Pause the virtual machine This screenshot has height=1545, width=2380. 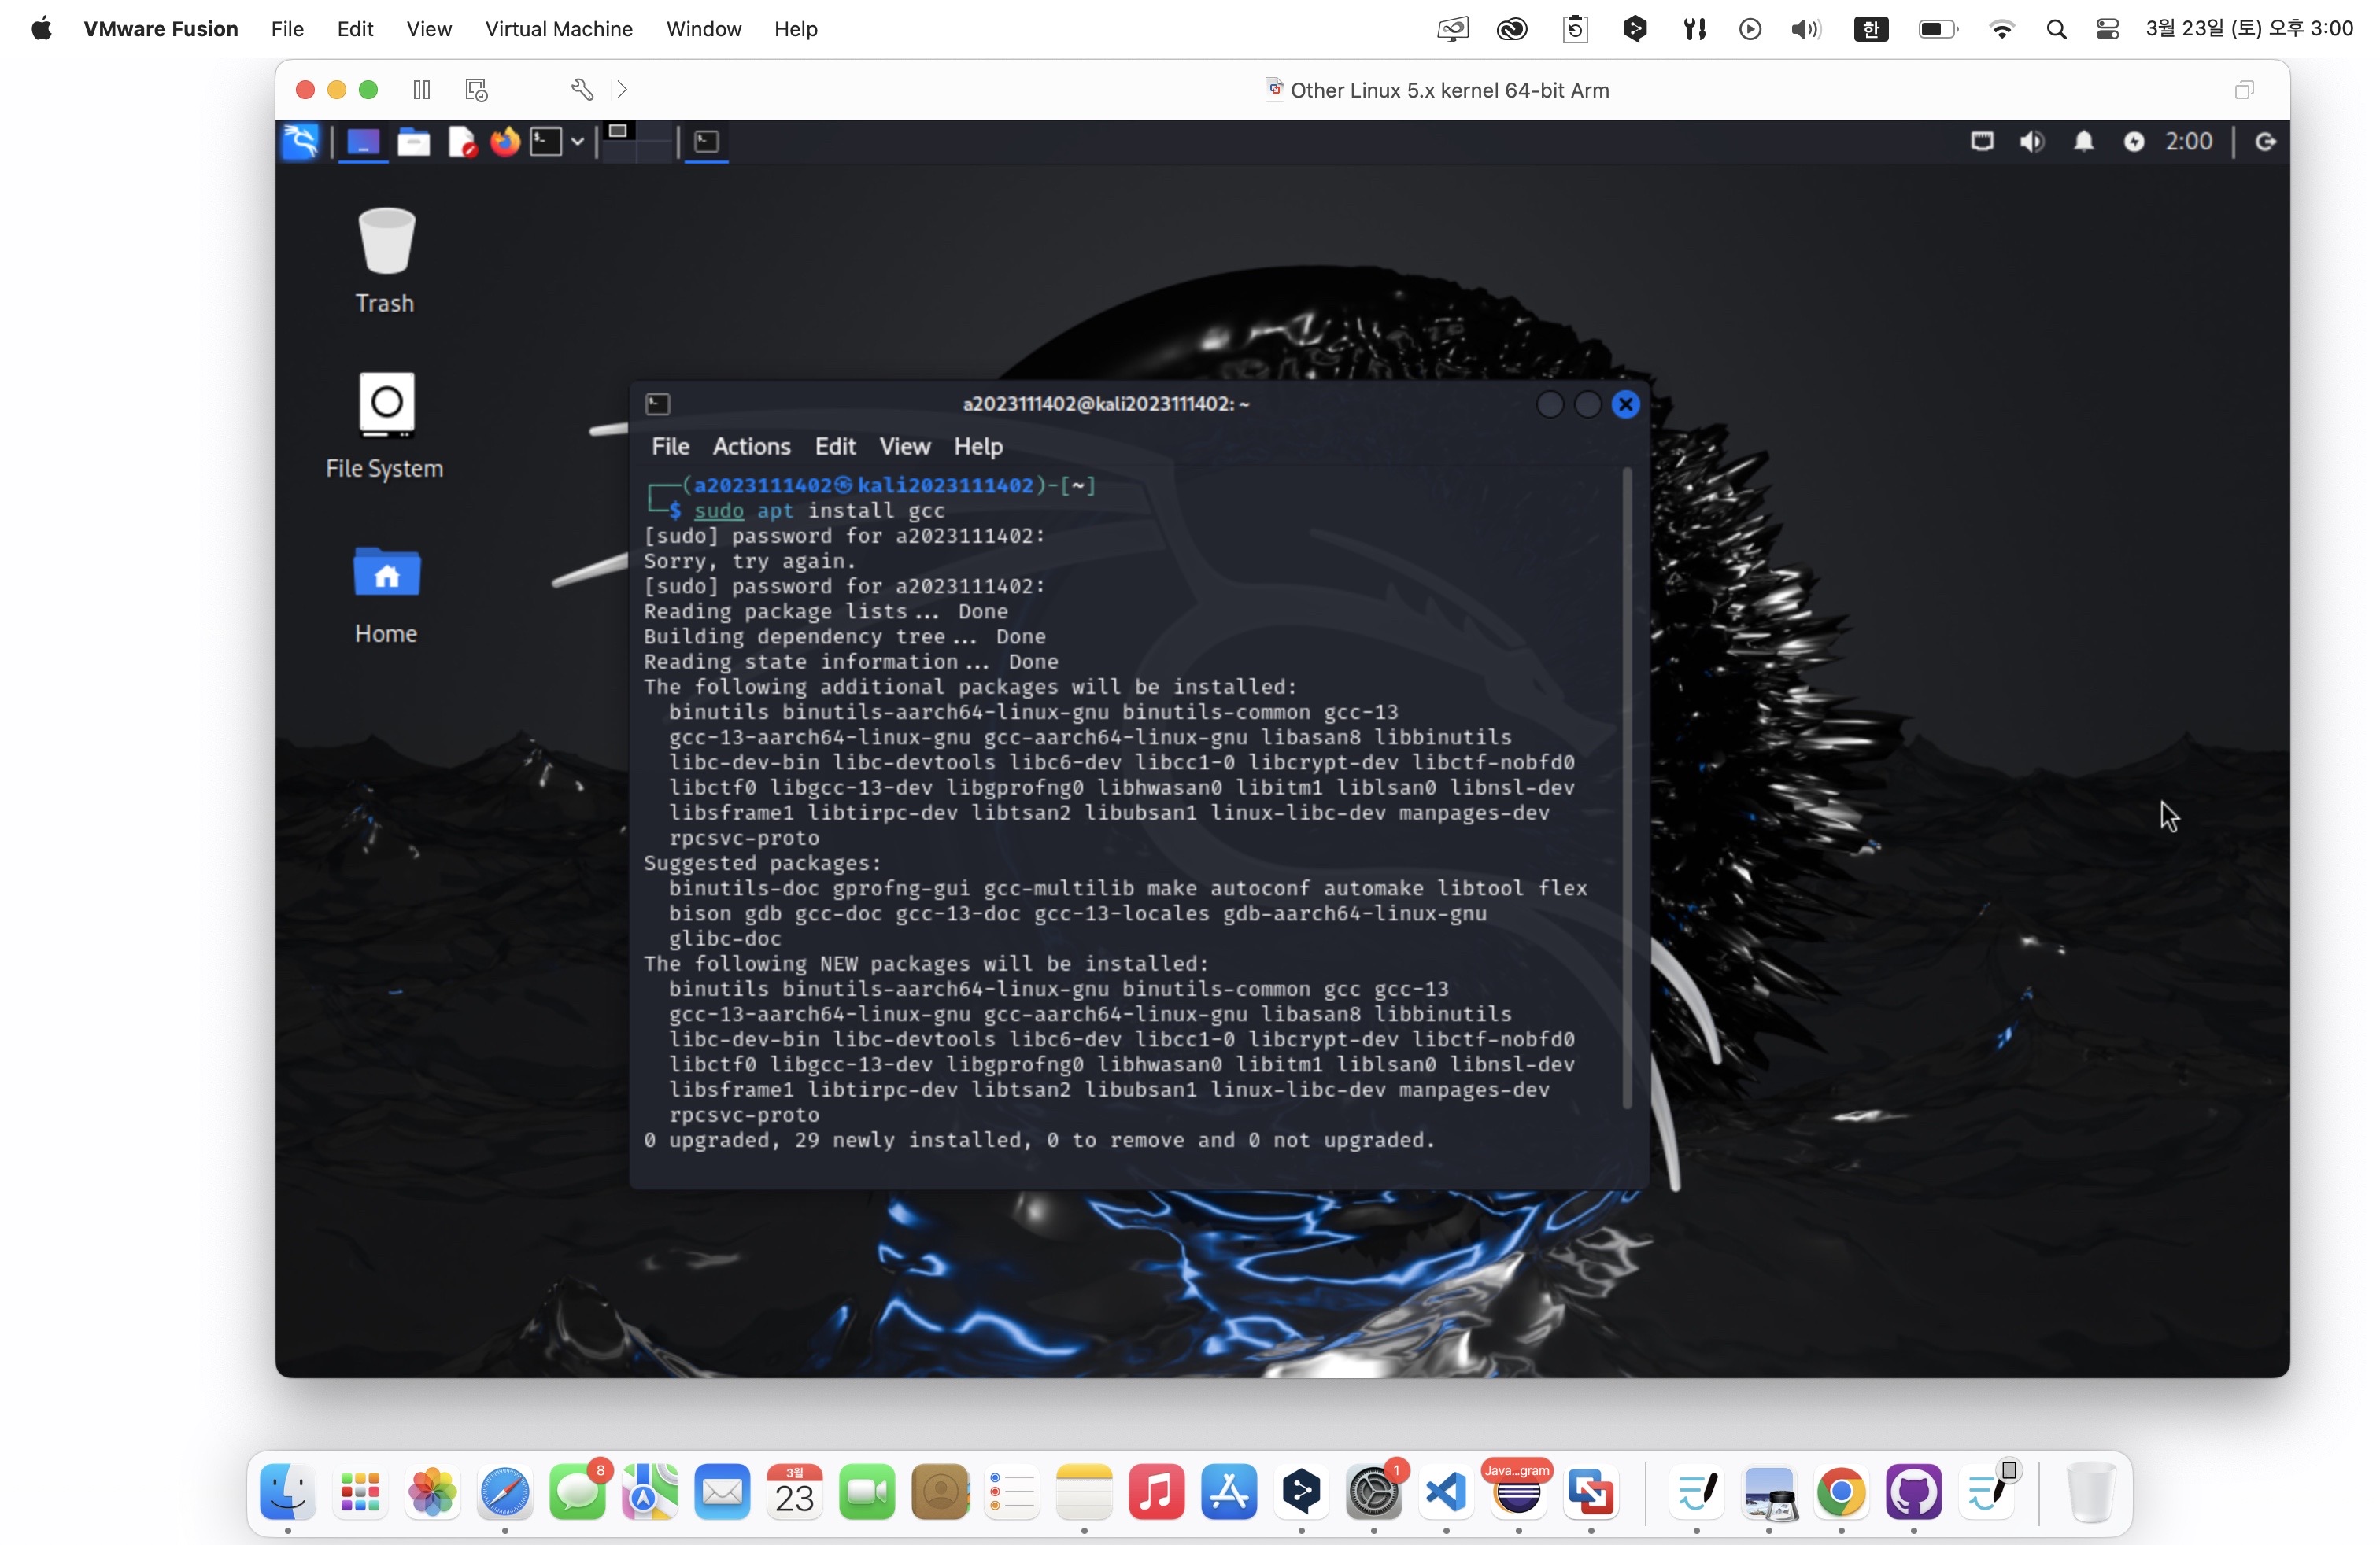(x=421, y=90)
